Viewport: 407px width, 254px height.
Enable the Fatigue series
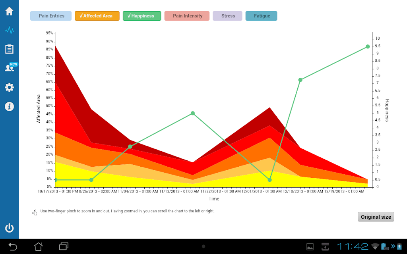[262, 16]
